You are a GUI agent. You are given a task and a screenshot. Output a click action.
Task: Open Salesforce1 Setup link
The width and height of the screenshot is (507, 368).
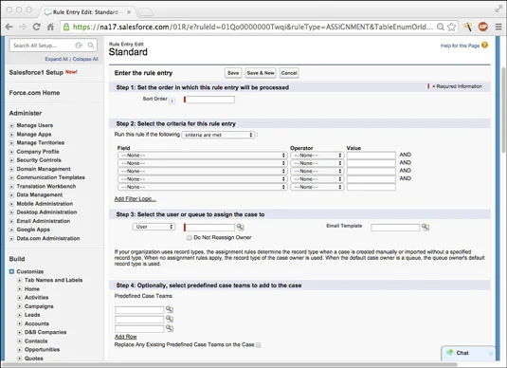(x=36, y=72)
